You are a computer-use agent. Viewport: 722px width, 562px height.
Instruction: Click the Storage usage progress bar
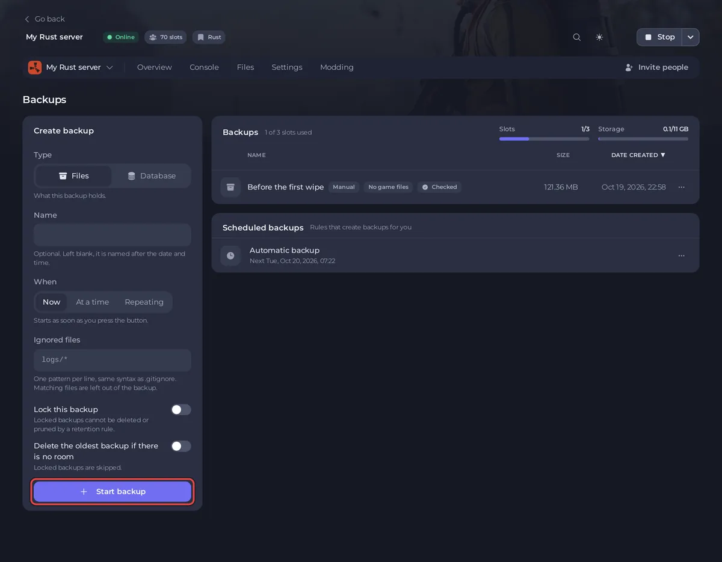(643, 139)
